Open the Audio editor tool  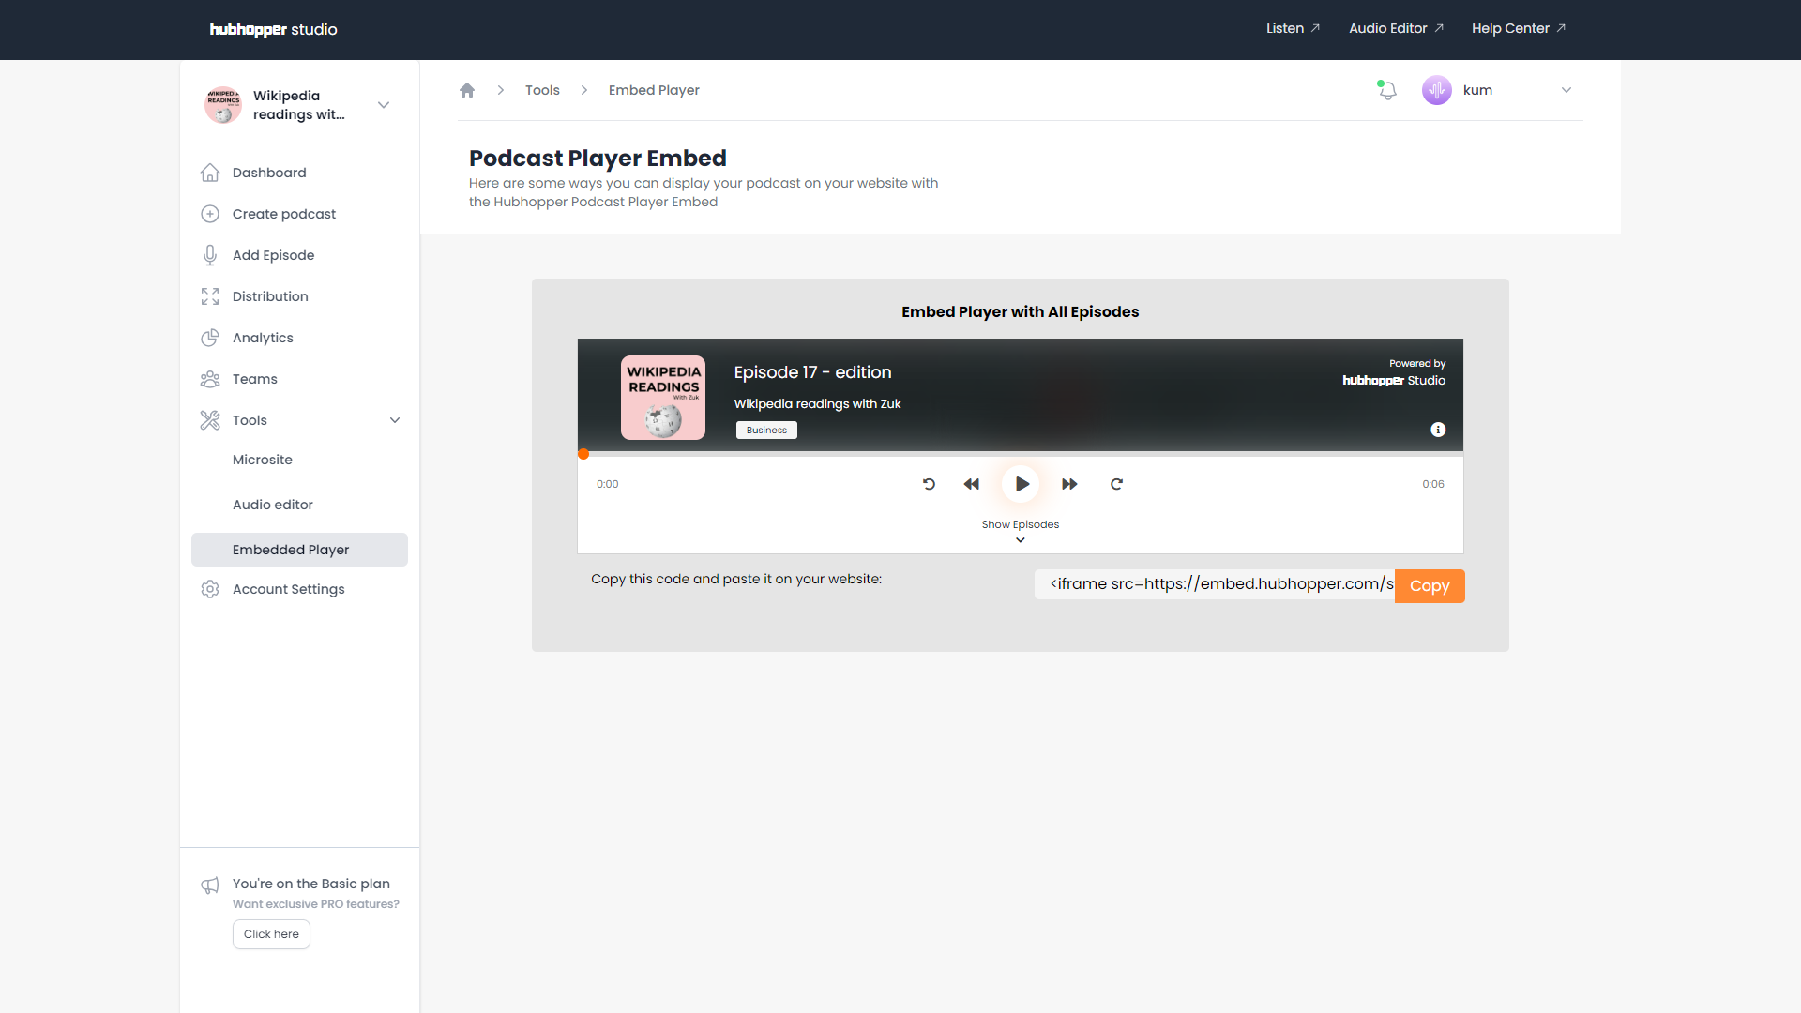(x=272, y=505)
